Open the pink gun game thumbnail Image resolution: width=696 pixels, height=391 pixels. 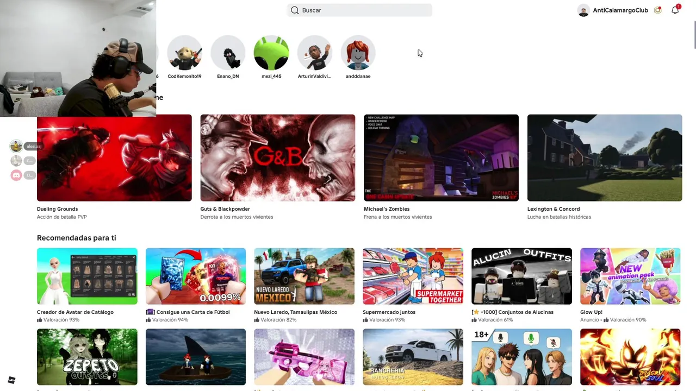pos(304,357)
